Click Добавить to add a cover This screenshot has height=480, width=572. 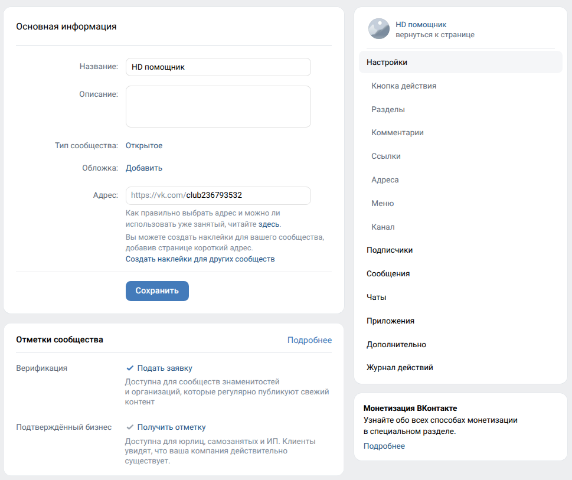pos(143,168)
